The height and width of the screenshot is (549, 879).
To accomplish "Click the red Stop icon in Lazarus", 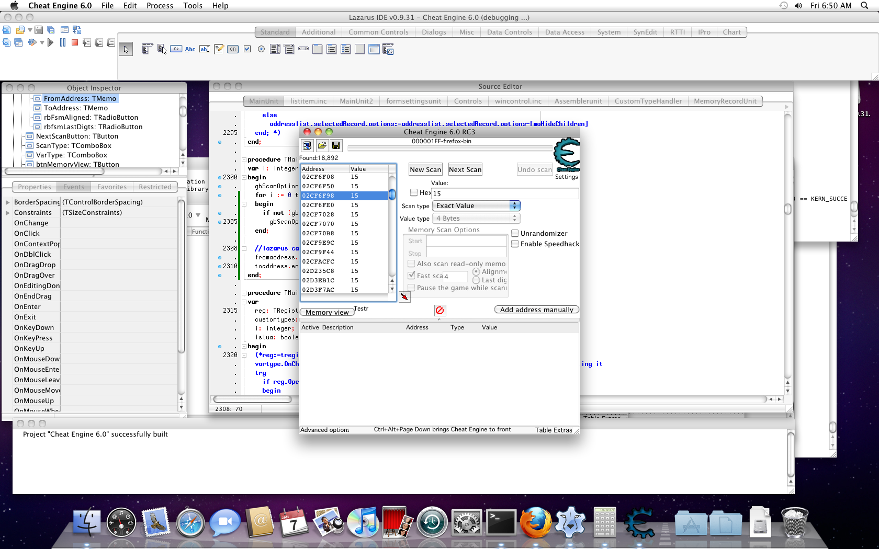I will click(75, 42).
